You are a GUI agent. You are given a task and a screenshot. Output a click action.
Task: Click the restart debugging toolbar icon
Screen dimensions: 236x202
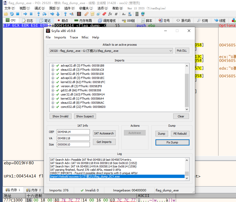tap(12, 14)
